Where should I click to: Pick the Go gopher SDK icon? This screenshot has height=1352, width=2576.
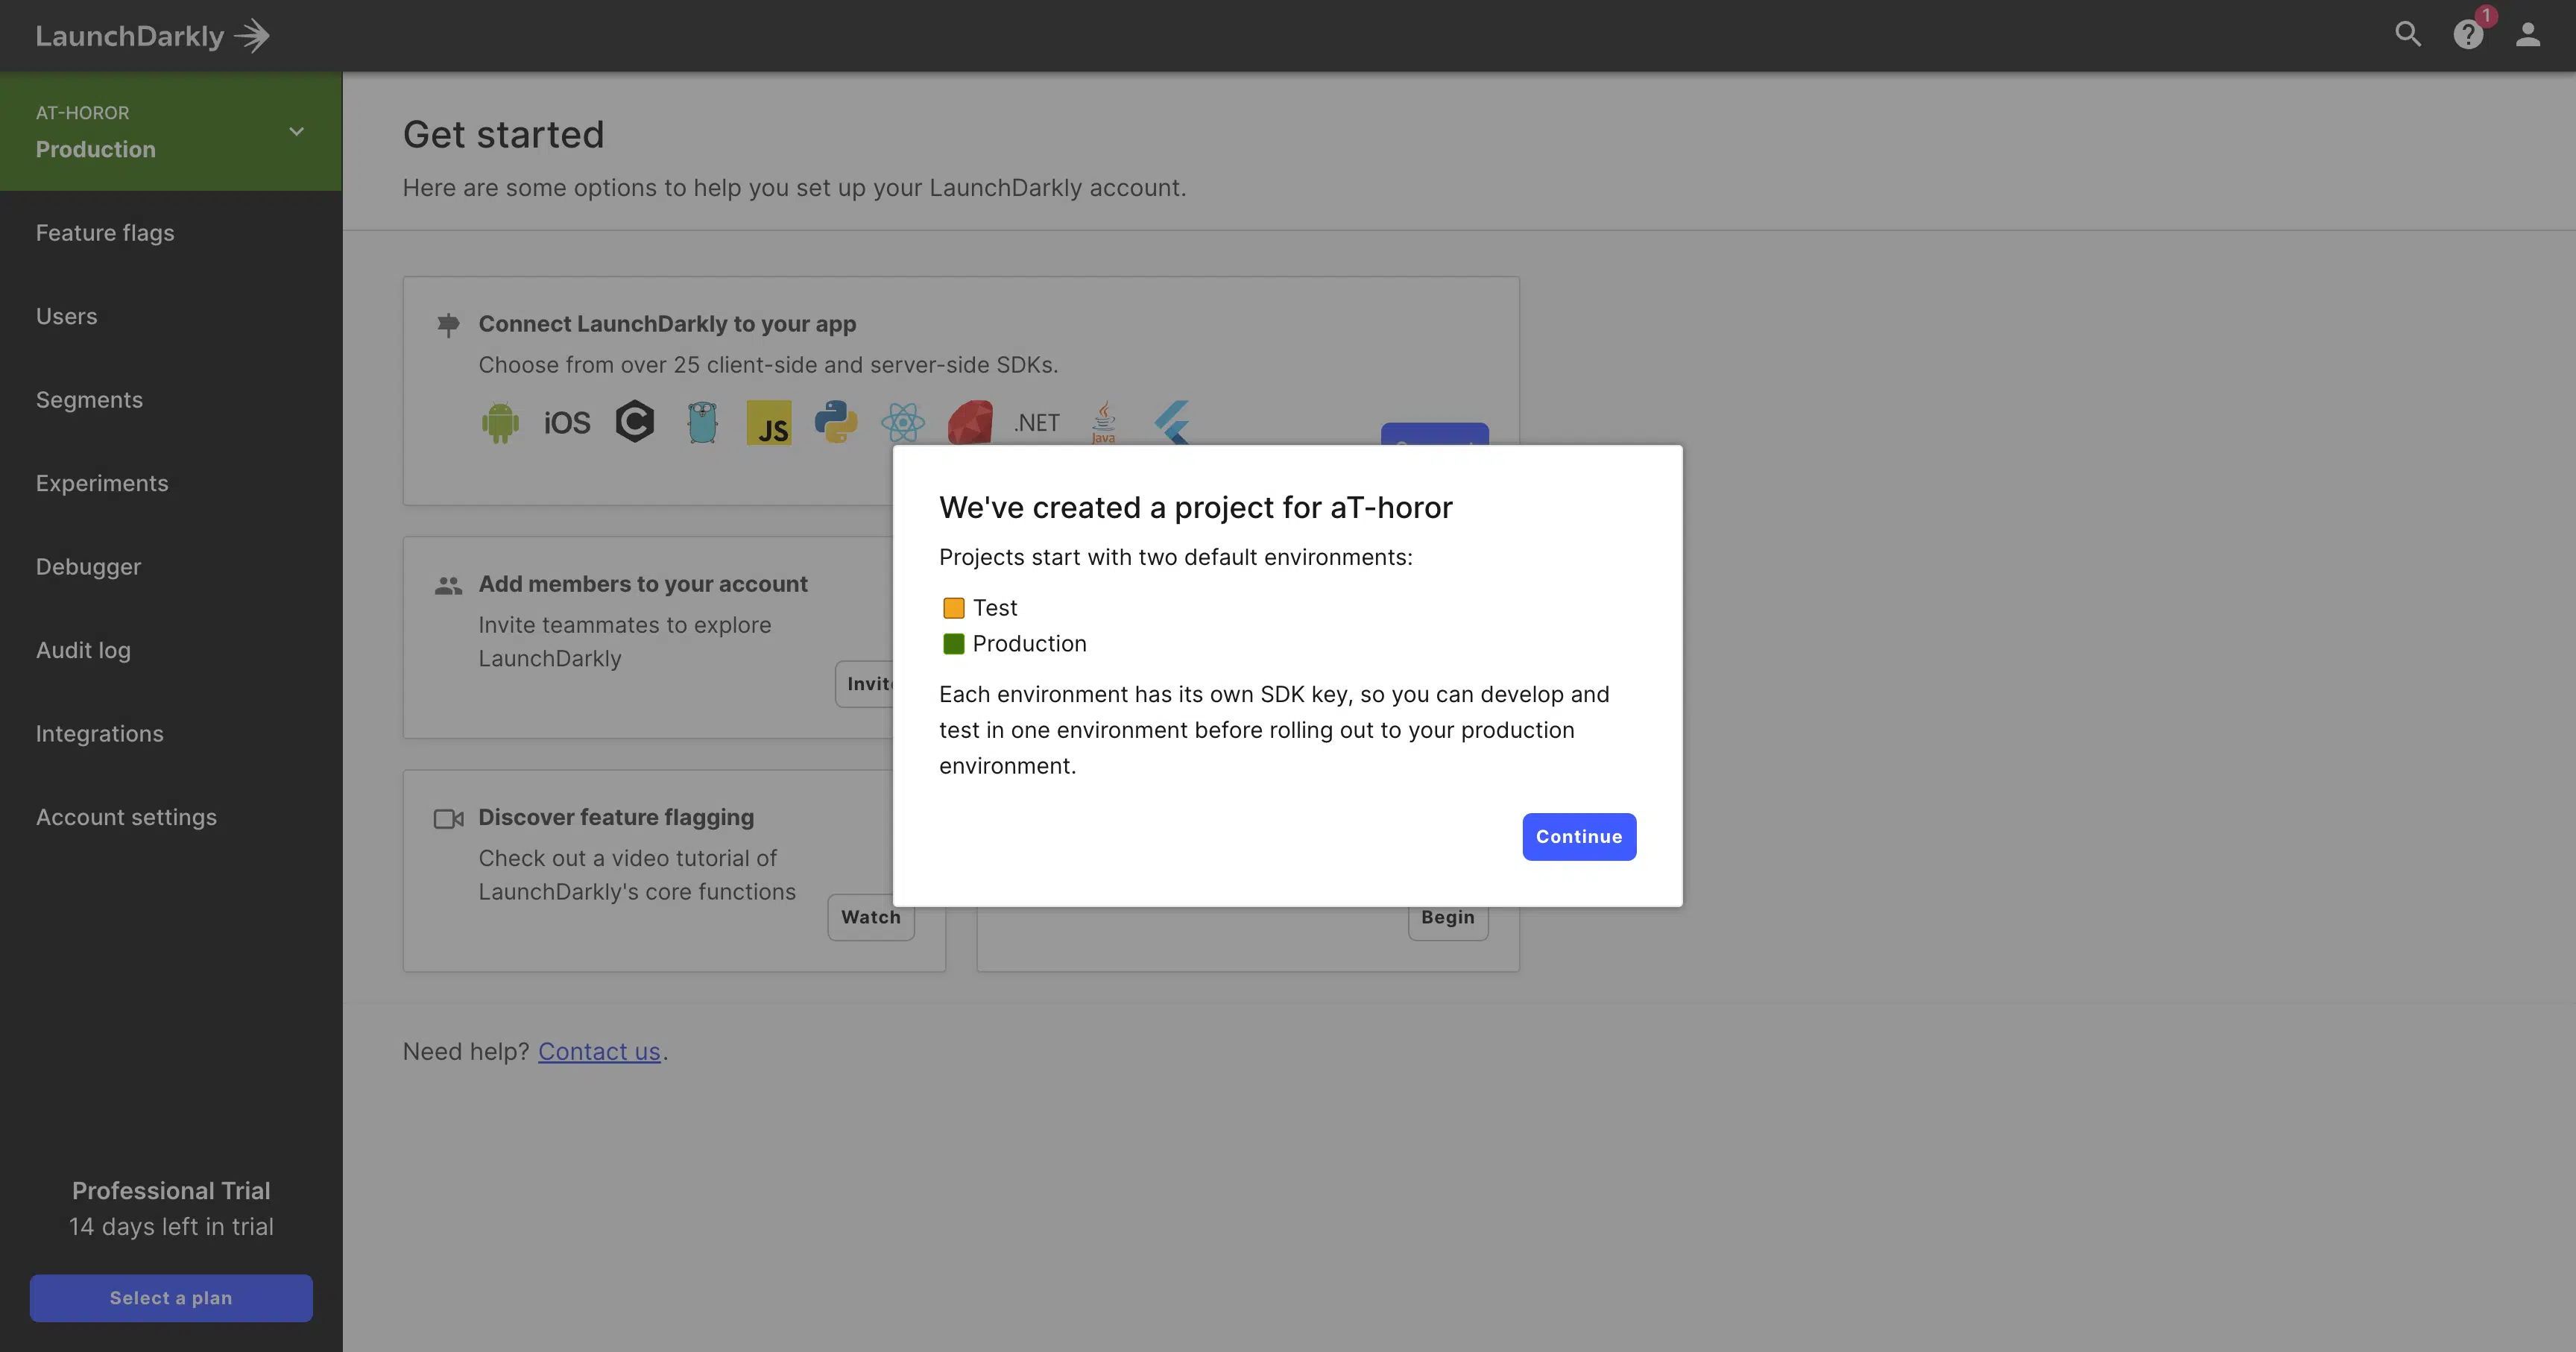point(702,423)
